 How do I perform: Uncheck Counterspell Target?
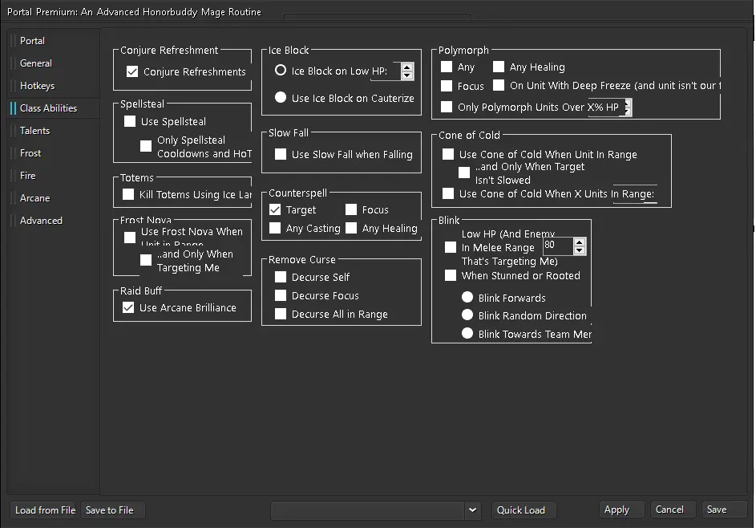pos(275,209)
